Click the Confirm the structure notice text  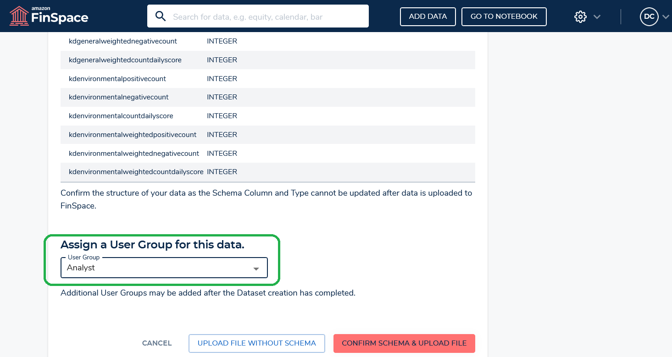pyautogui.click(x=267, y=199)
